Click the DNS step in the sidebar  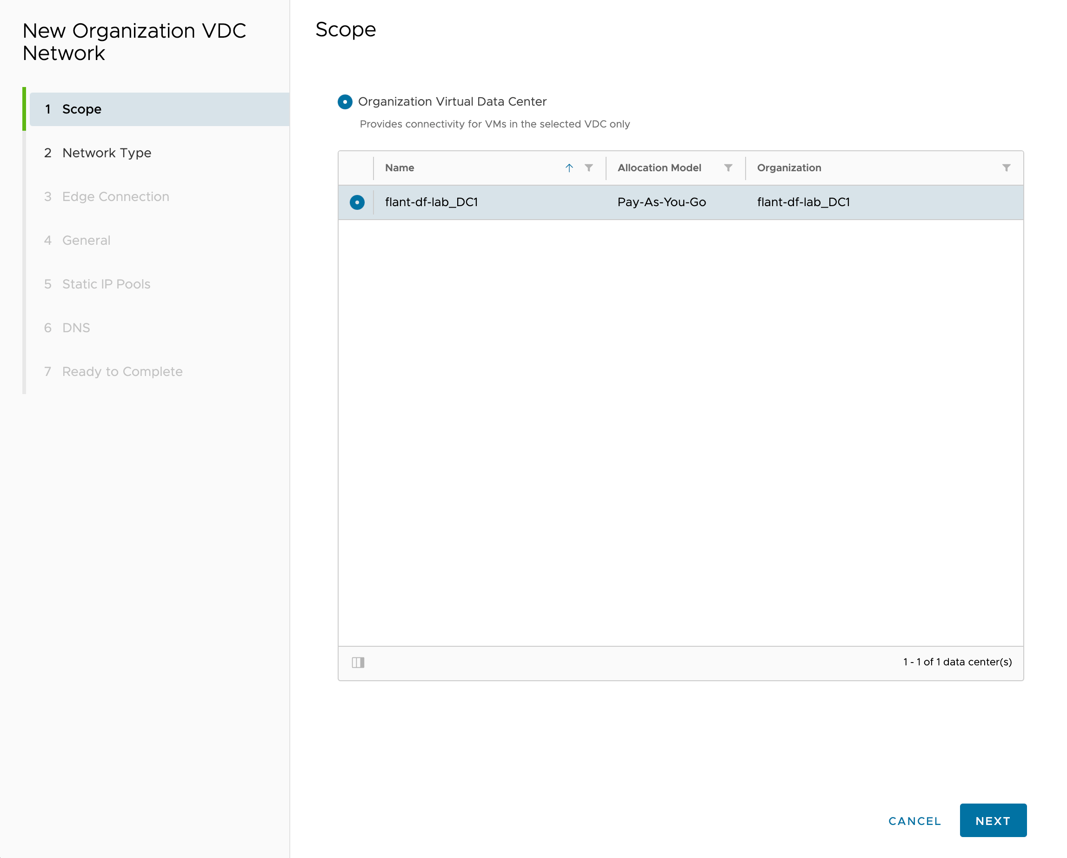click(76, 327)
